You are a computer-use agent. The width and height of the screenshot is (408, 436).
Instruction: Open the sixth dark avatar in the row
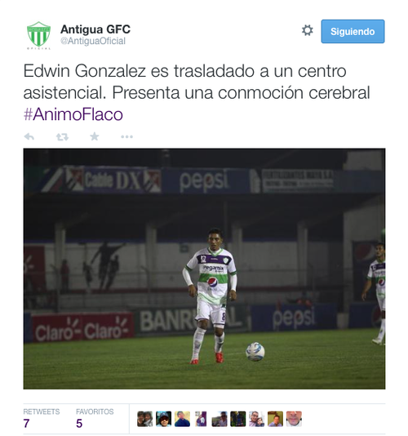pos(238,419)
